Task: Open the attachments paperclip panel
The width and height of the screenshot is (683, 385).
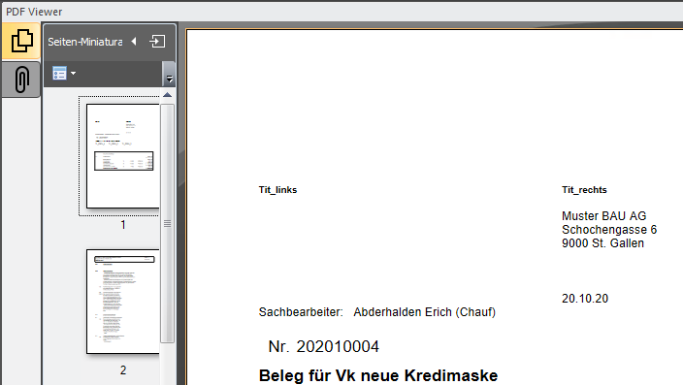Action: [21, 80]
